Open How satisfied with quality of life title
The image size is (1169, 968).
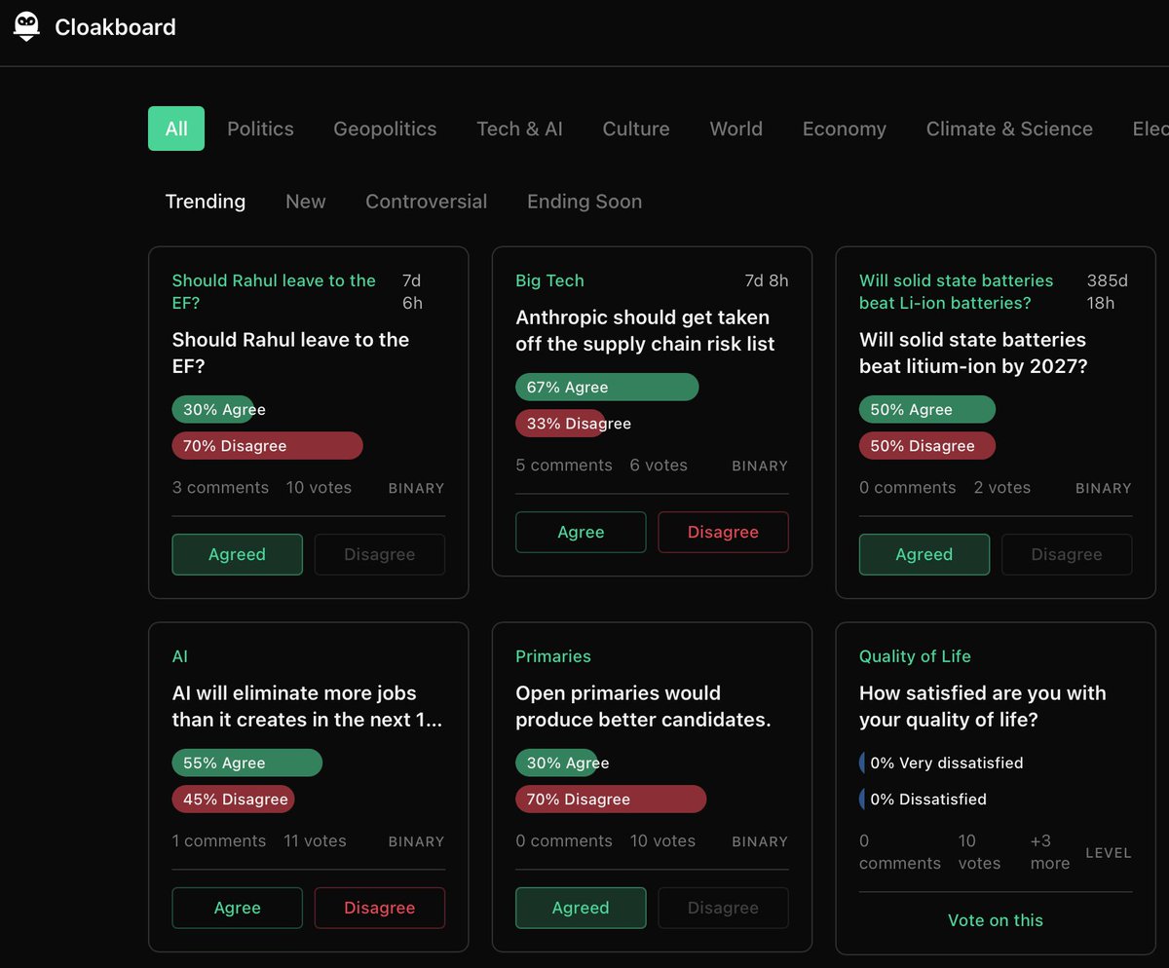983,706
